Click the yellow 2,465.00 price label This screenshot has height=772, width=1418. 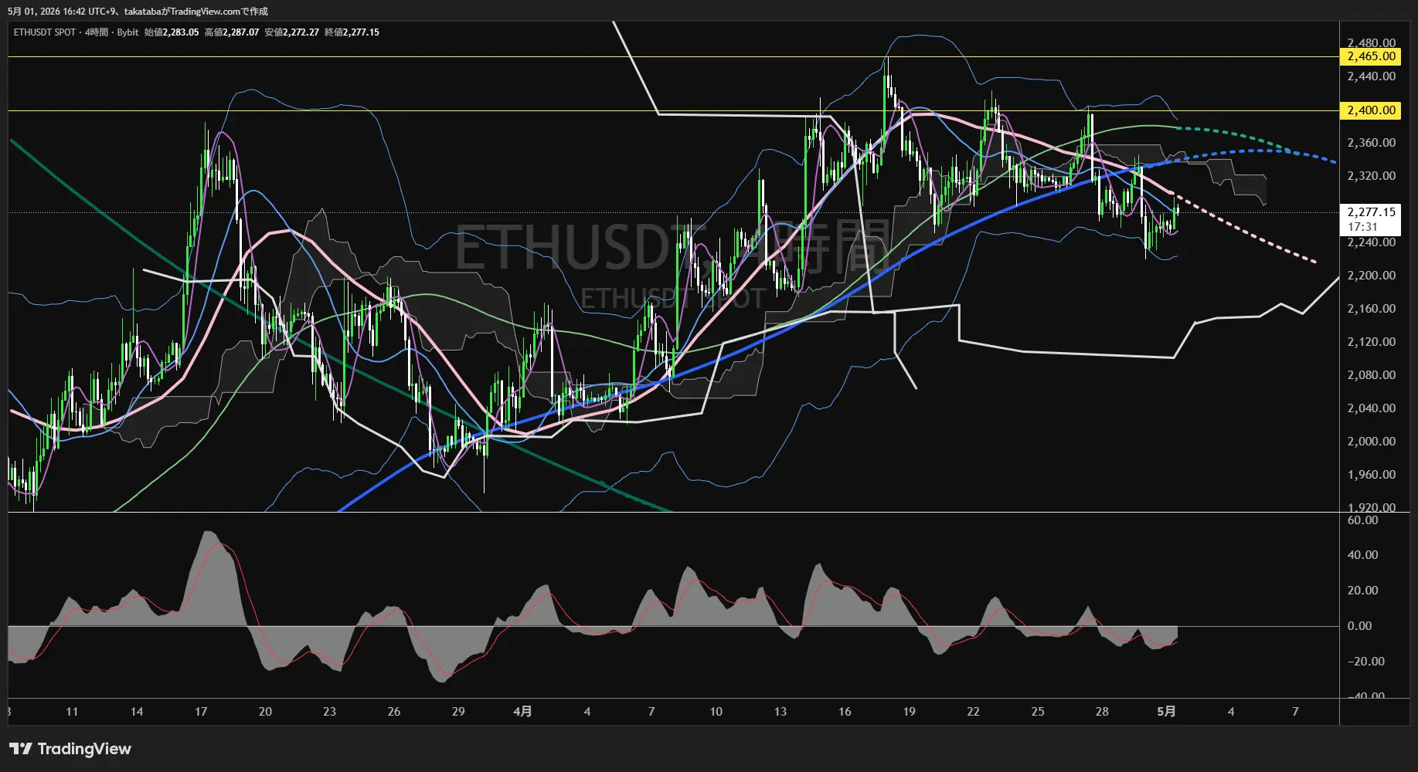(1371, 56)
